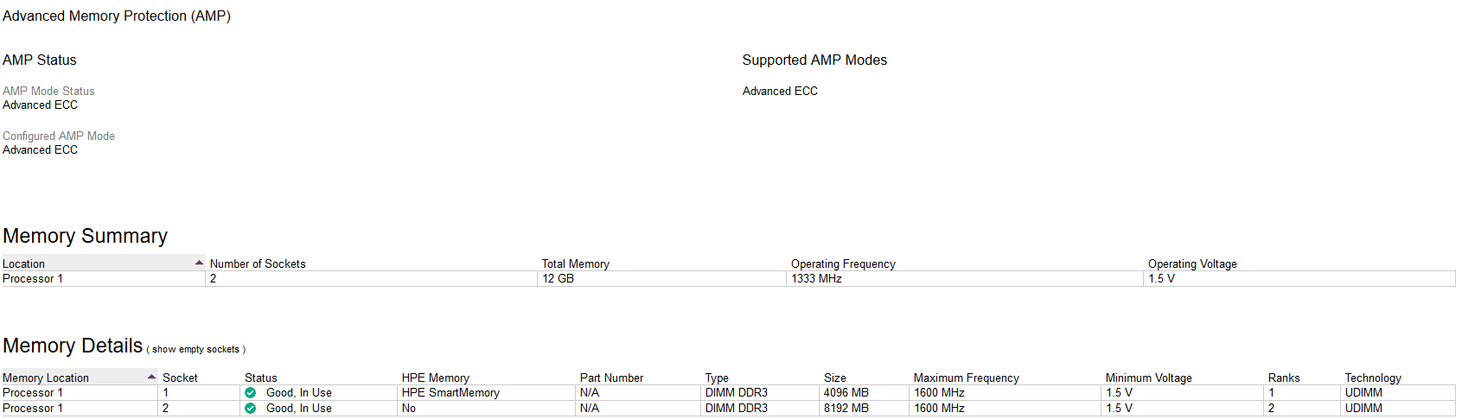This screenshot has width=1462, height=419.
Task: Sort by Part Number column header
Action: pyautogui.click(x=611, y=378)
